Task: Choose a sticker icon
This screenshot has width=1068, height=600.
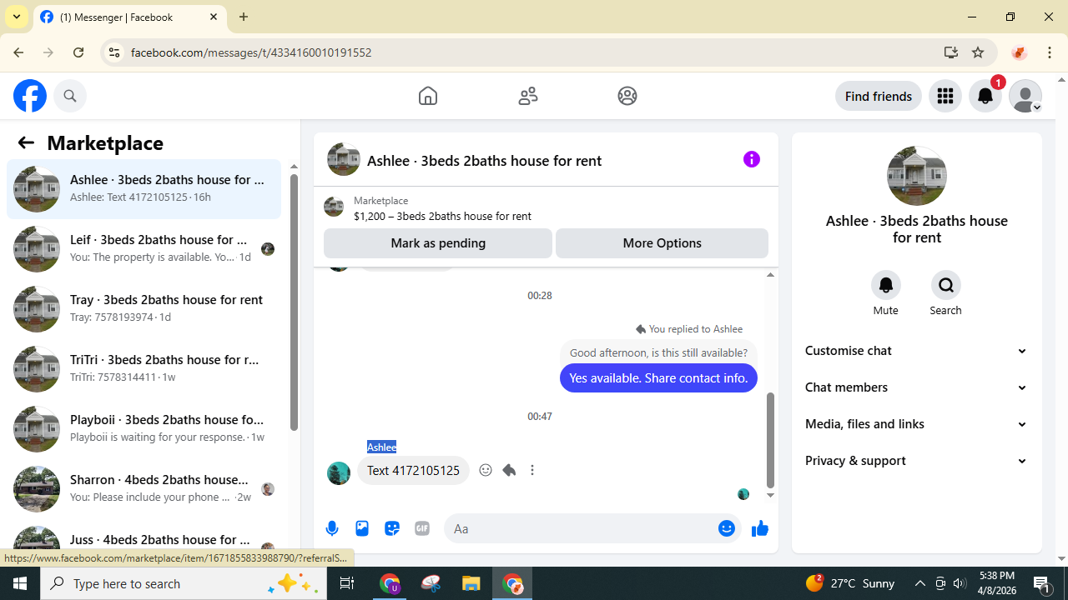Action: [392, 528]
